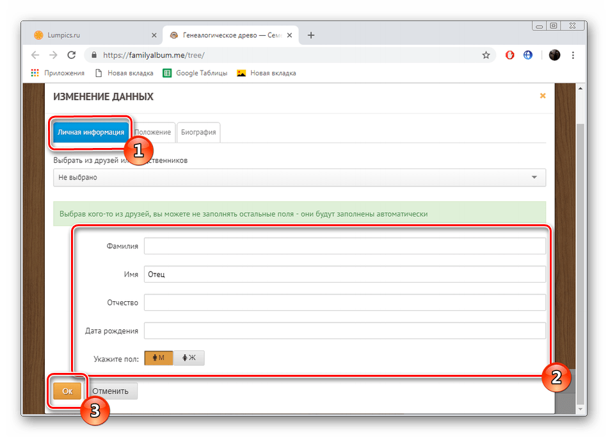This screenshot has width=608, height=437.
Task: Close the Генеалогическое древо tab
Action: pos(290,35)
